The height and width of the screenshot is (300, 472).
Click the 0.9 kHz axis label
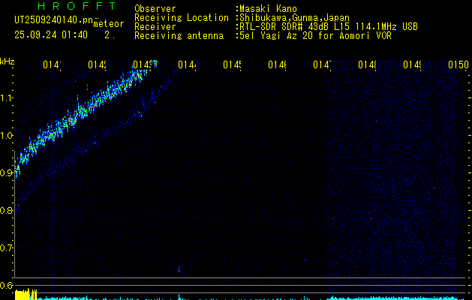pos(6,173)
